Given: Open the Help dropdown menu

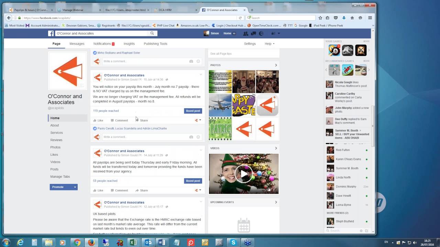Looking at the screenshot, I should [269, 44].
